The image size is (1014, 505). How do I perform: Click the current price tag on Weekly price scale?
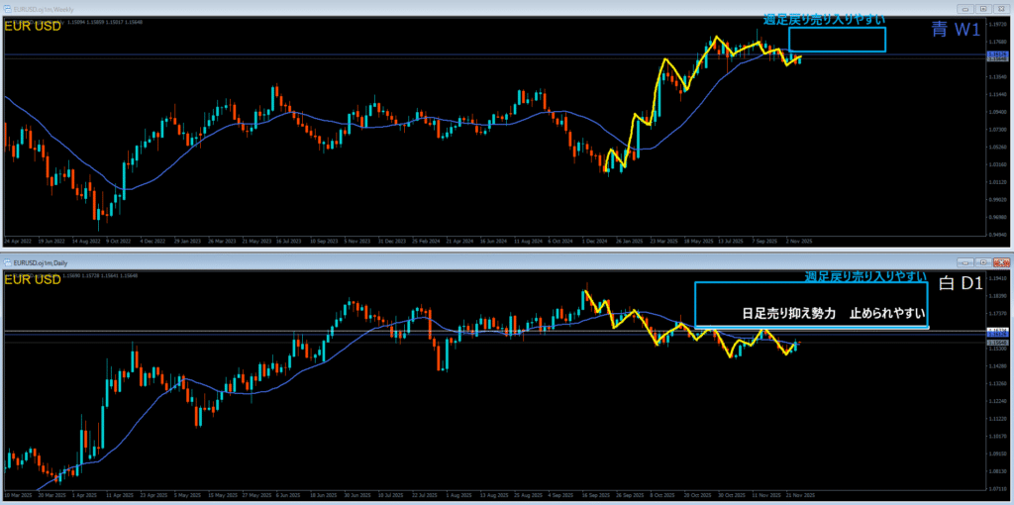pos(997,56)
